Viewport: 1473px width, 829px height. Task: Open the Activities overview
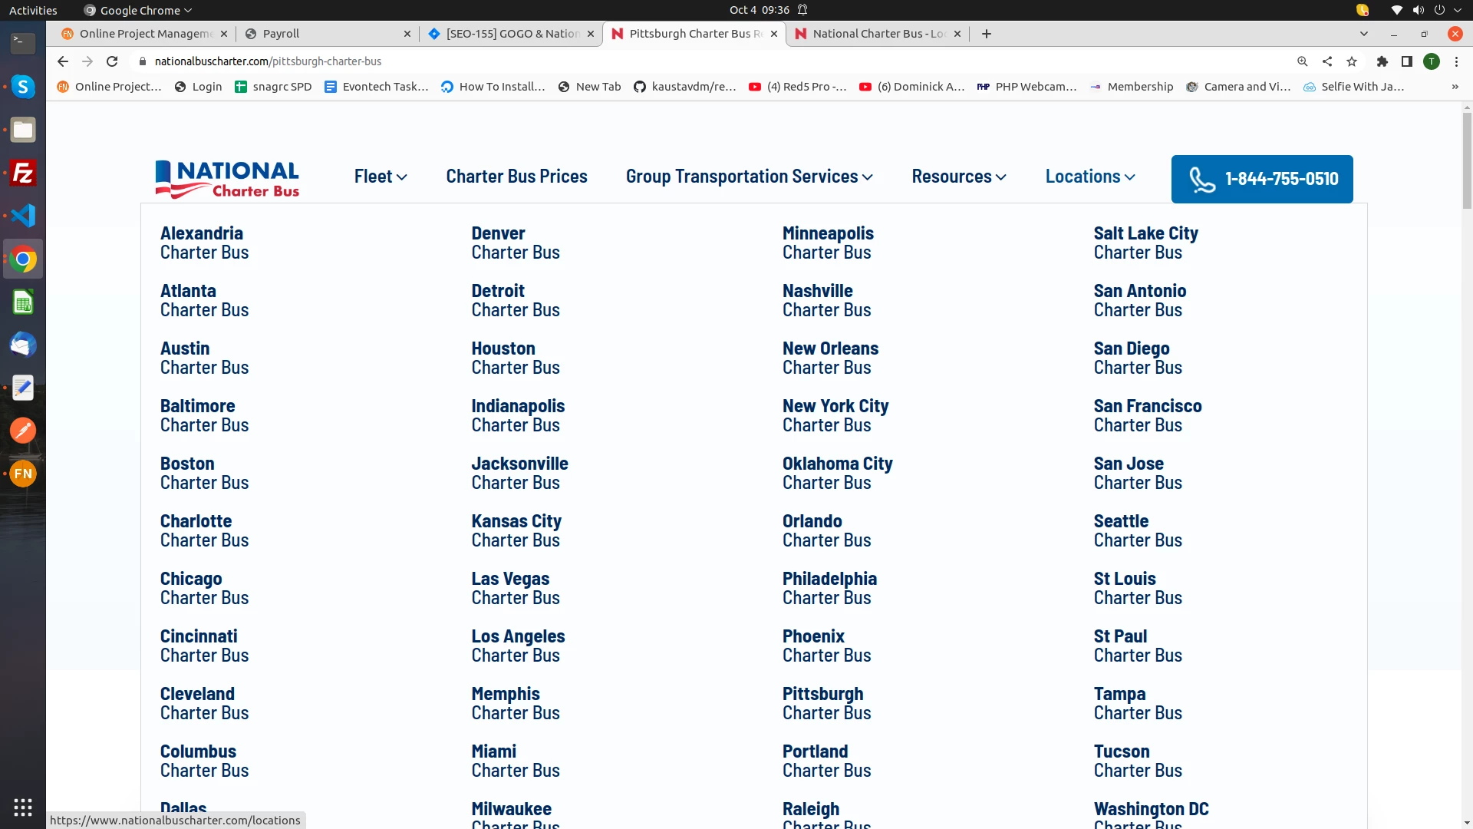(x=33, y=10)
